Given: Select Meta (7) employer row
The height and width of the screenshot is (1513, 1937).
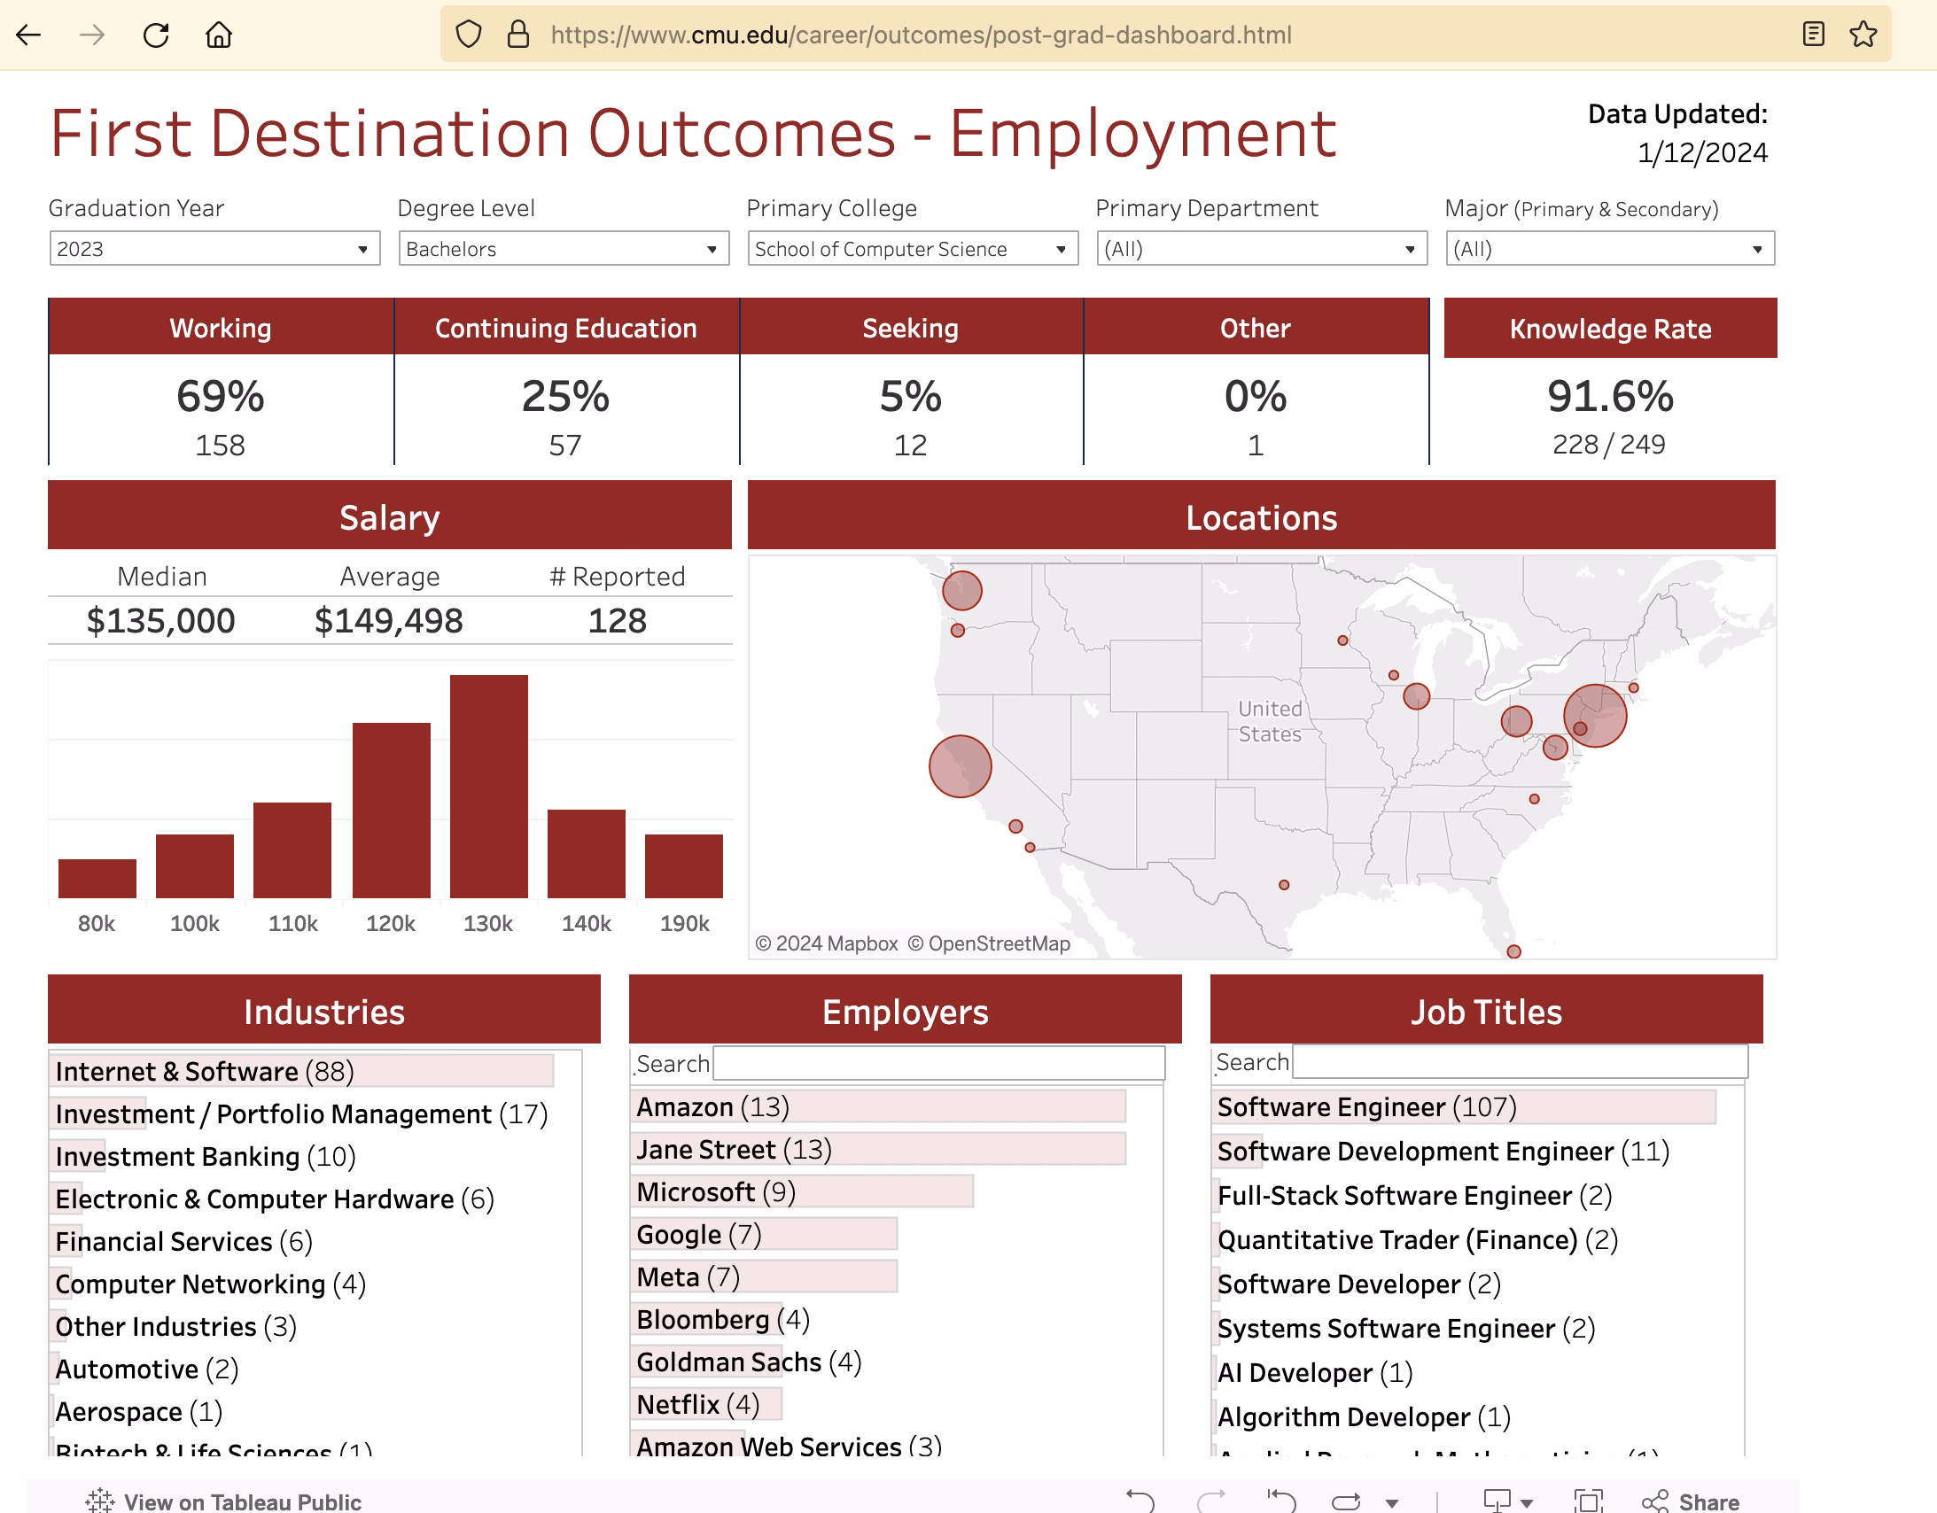Looking at the screenshot, I should coord(764,1277).
